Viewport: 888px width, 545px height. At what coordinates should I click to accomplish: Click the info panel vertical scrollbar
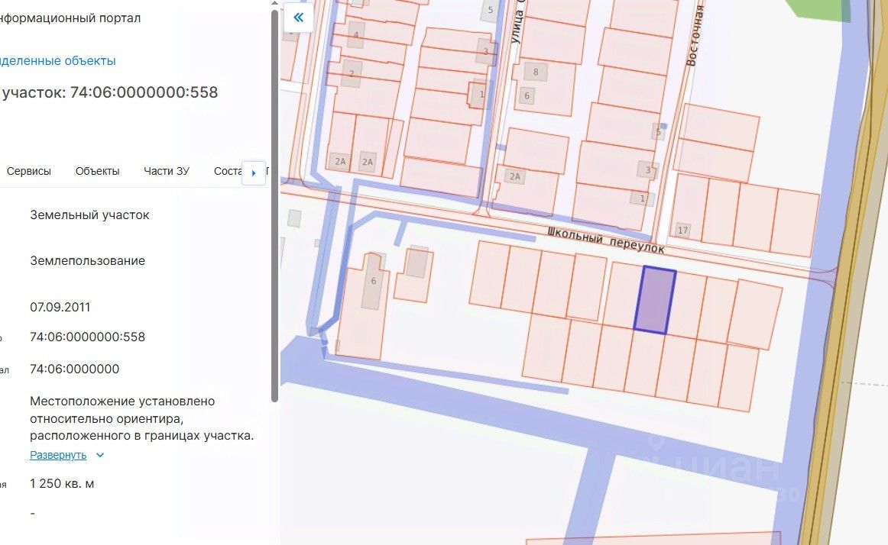(275, 206)
